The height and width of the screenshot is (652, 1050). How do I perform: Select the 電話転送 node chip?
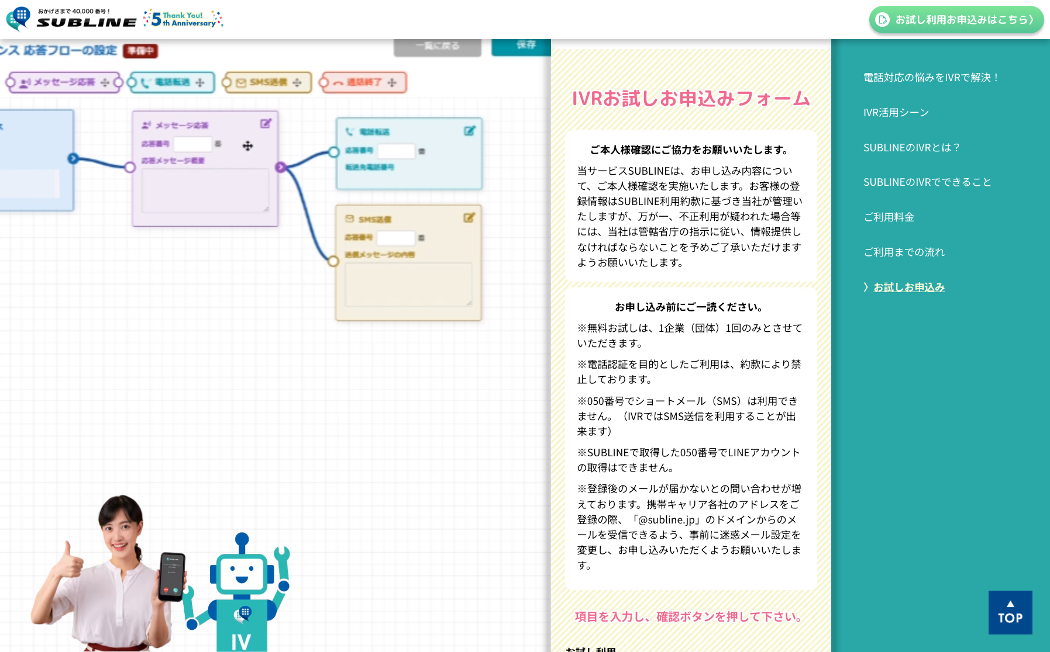pos(172,82)
